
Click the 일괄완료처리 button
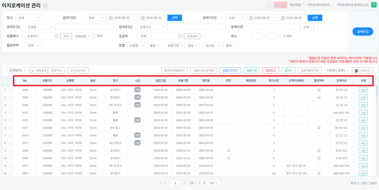pos(230,70)
